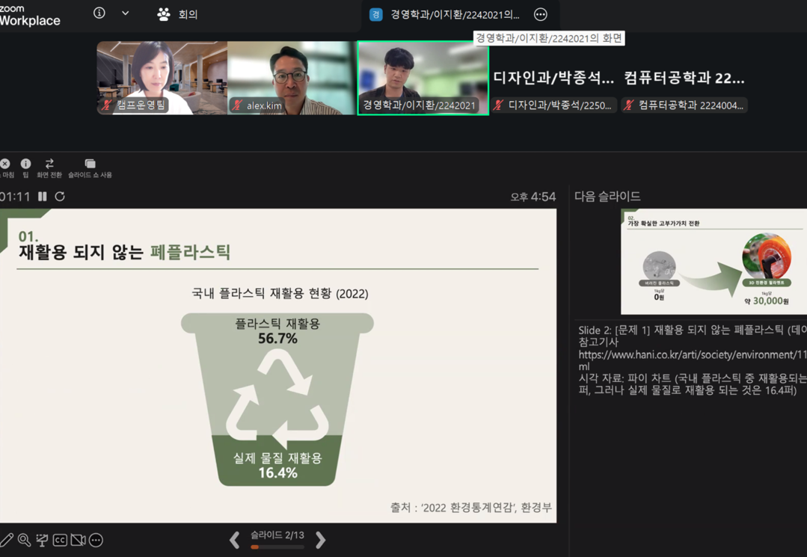
Task: Toggle CC subtitles
Action: click(60, 540)
